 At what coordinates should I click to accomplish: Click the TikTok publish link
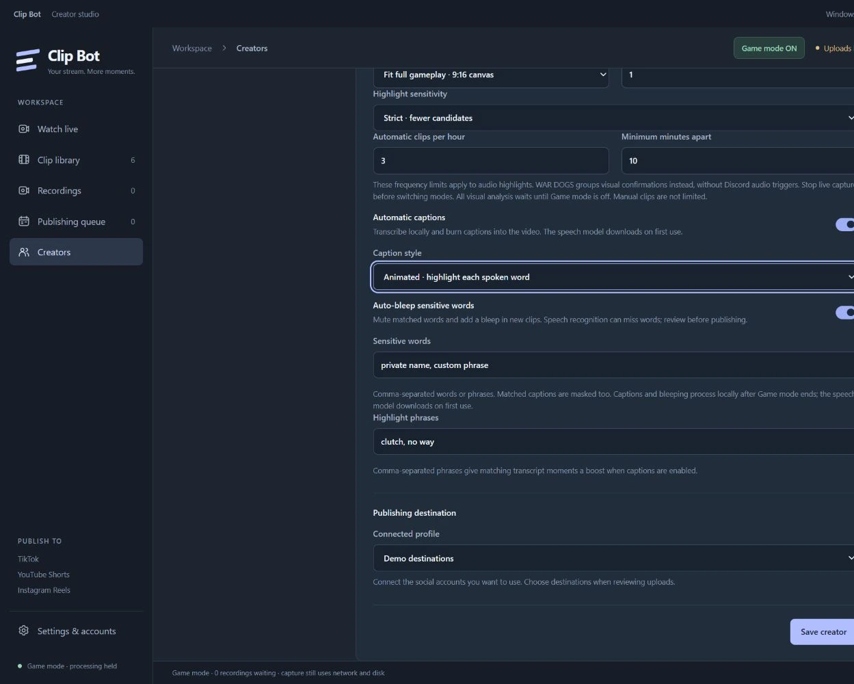[x=28, y=559]
